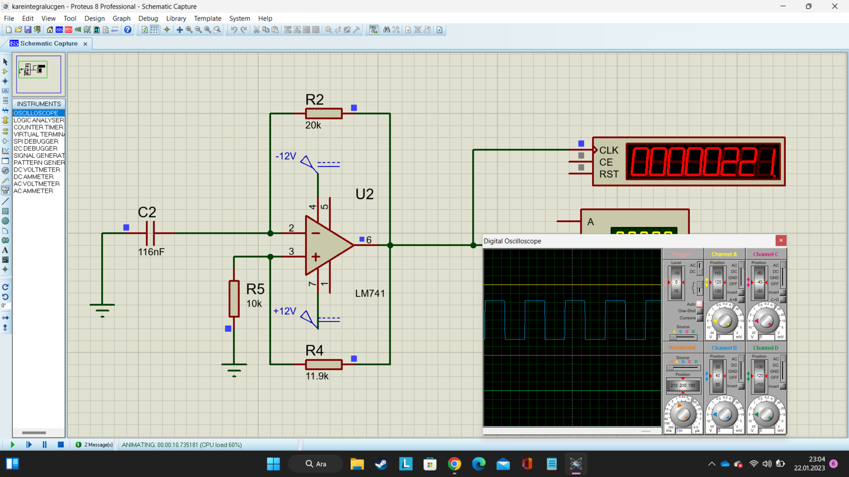Select DC VOLTMETER in instruments list
Screen dimensions: 849x477
(39, 170)
